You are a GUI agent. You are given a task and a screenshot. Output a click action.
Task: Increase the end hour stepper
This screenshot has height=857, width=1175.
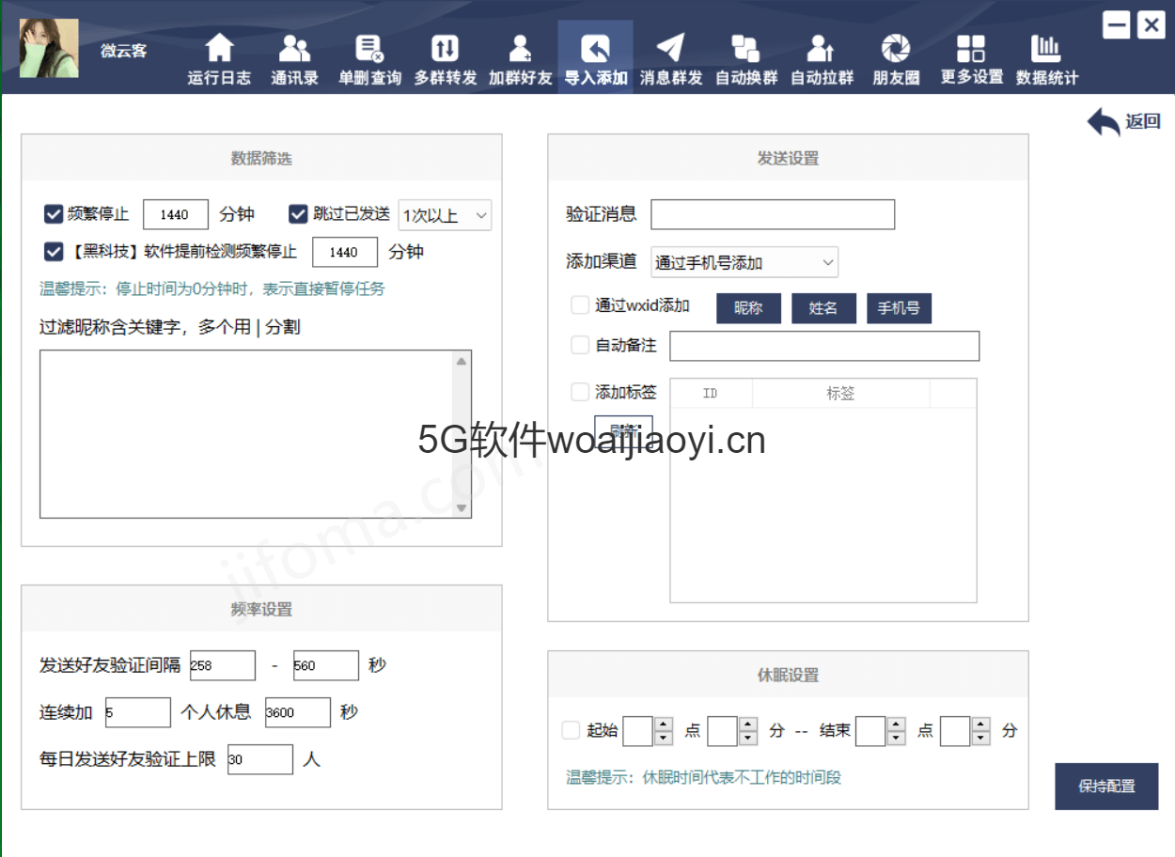tap(897, 724)
